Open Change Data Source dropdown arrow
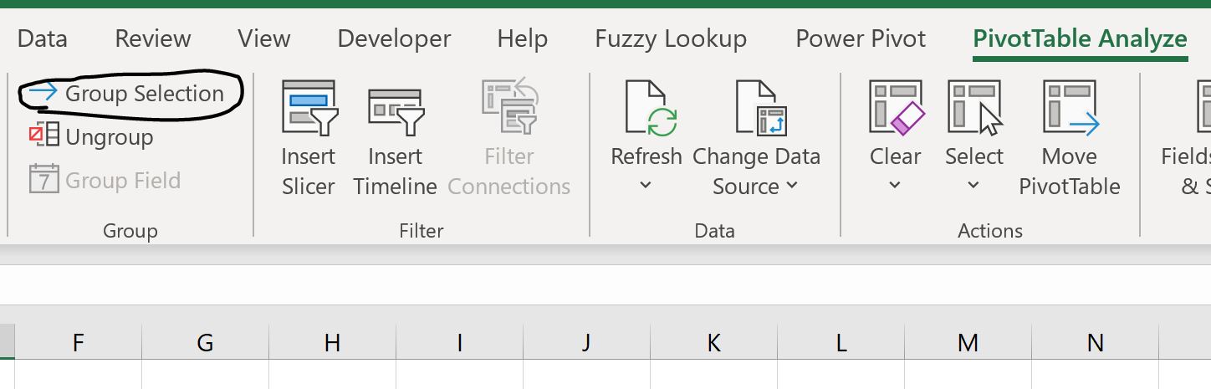Viewport: 1211px width, 389px height. (791, 186)
